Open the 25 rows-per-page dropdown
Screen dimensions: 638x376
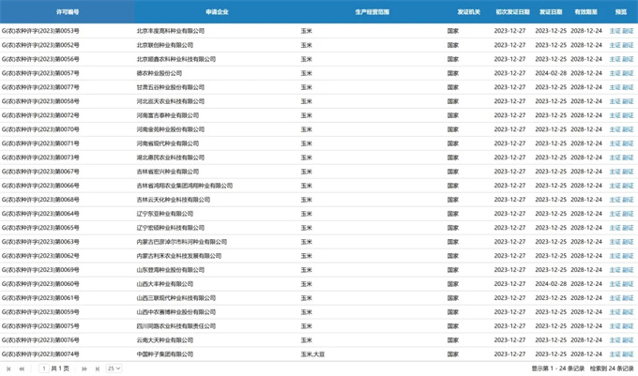coord(114,368)
